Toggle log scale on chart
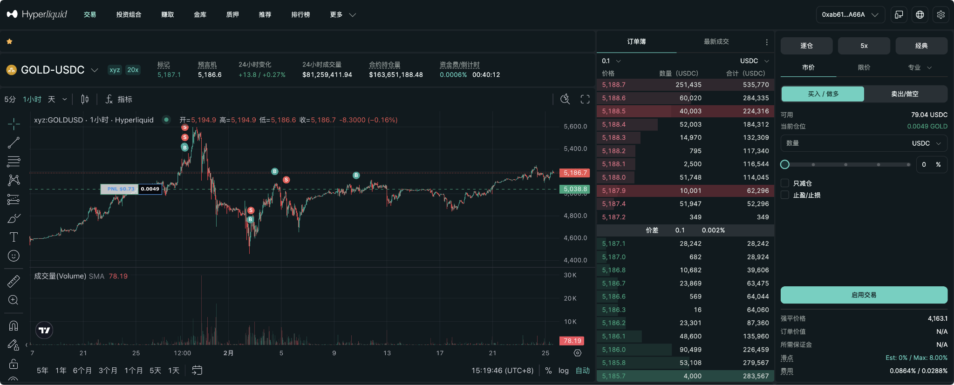This screenshot has height=385, width=954. click(x=564, y=371)
